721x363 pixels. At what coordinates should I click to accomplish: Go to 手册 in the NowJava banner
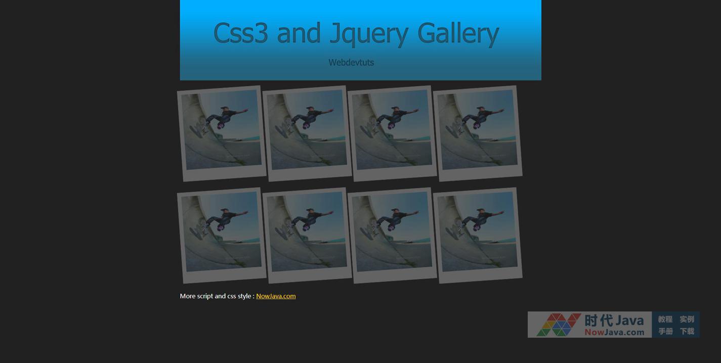(665, 332)
